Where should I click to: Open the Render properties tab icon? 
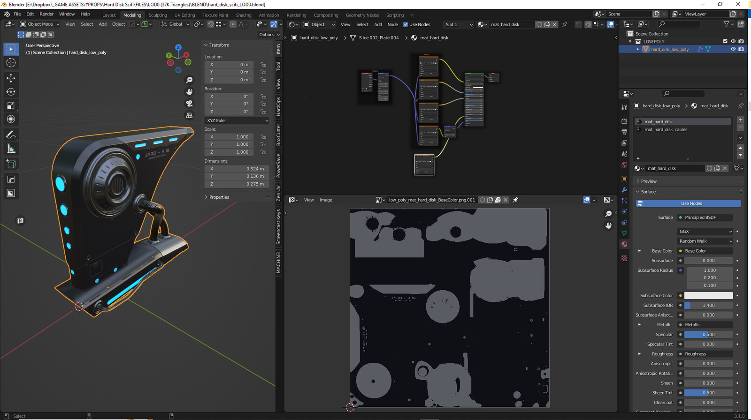624,121
